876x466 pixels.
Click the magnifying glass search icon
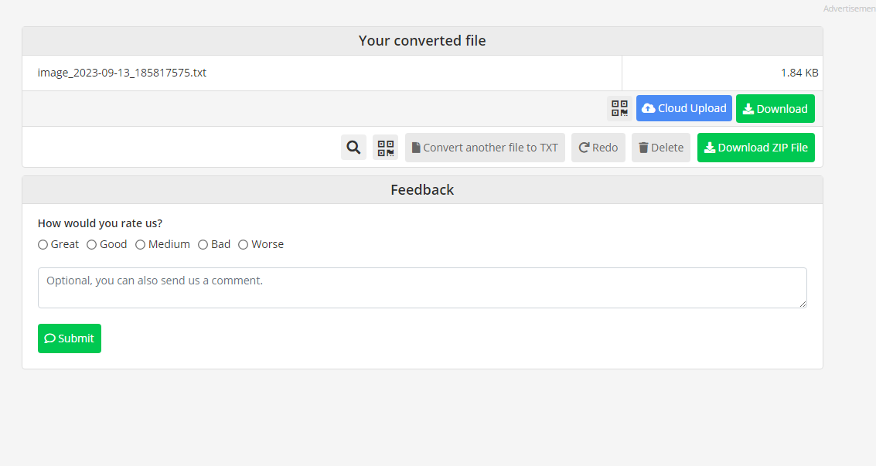point(353,148)
